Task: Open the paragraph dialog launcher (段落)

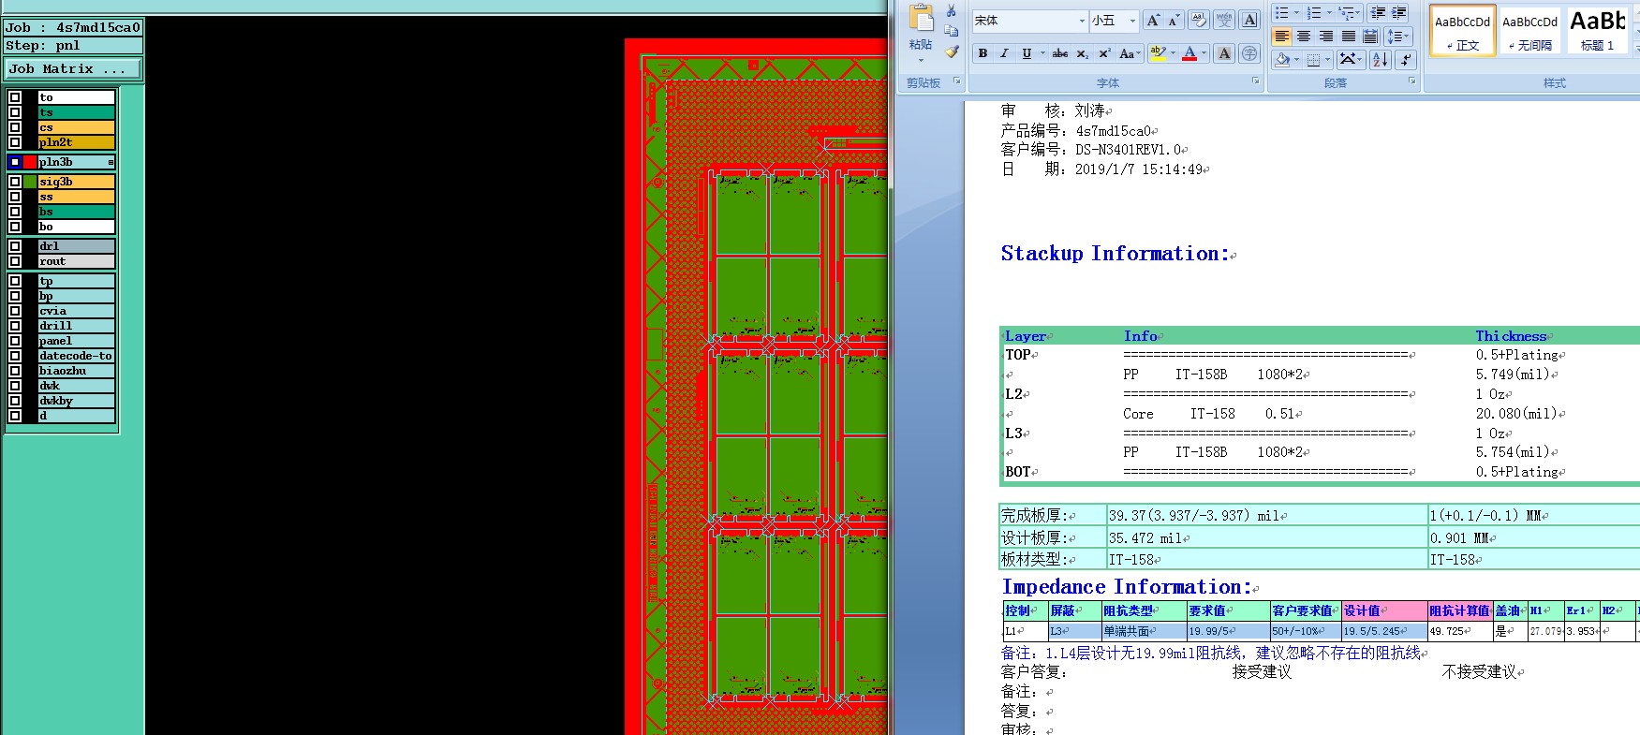Action: (1412, 81)
